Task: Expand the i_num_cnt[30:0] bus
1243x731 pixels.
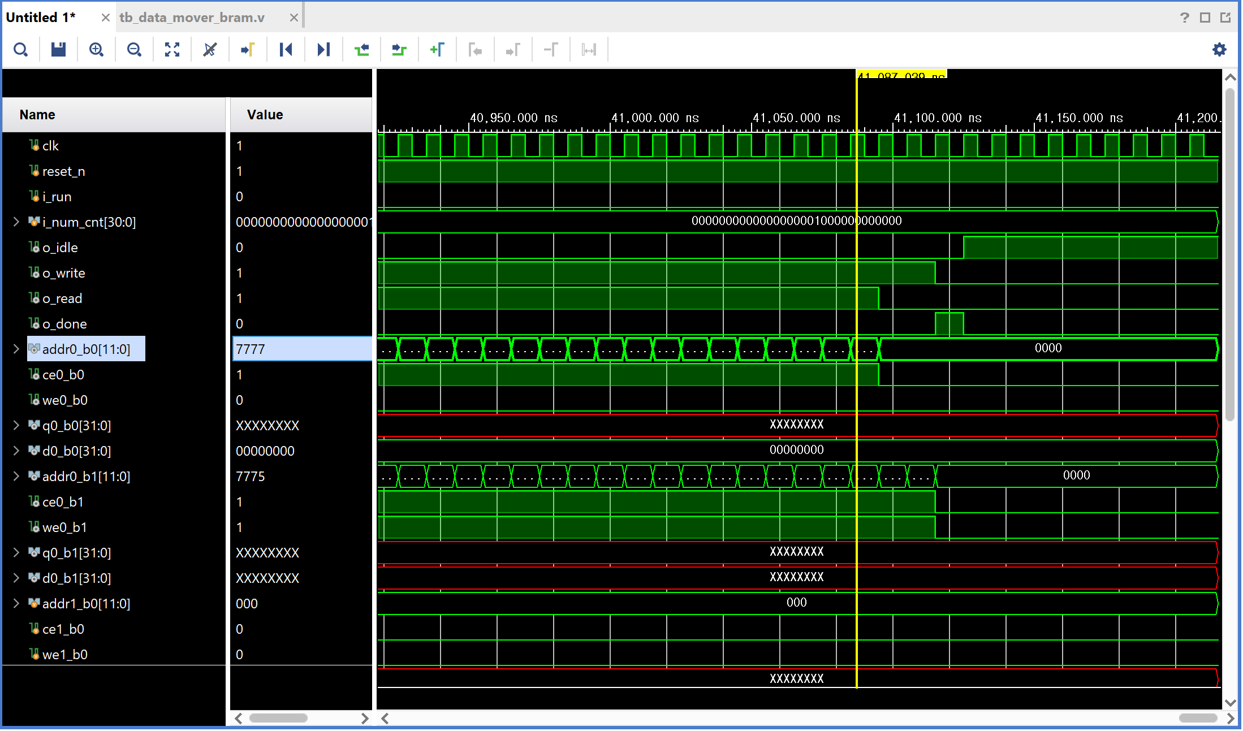Action: (16, 222)
